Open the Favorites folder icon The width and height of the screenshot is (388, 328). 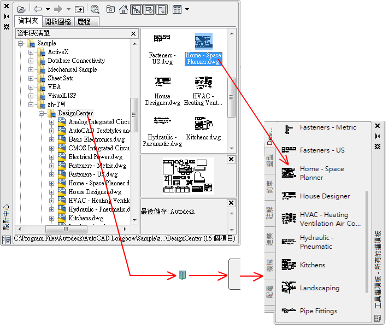(110, 9)
